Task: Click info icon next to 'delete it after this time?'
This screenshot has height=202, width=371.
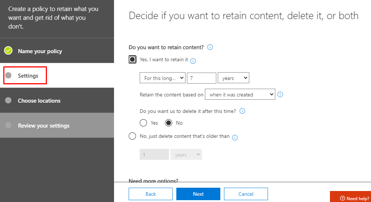Action: pyautogui.click(x=242, y=111)
